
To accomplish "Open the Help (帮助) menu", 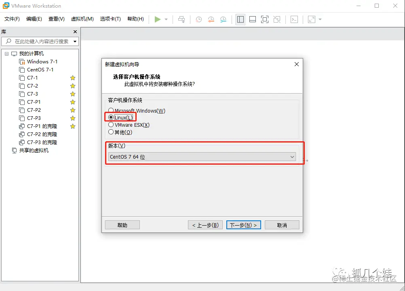I will (135, 19).
